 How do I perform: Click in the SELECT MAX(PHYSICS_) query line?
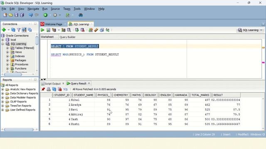[x=85, y=55]
